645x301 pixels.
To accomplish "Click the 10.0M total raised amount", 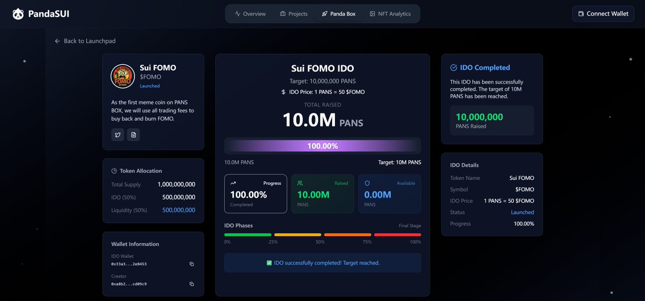I will 309,120.
